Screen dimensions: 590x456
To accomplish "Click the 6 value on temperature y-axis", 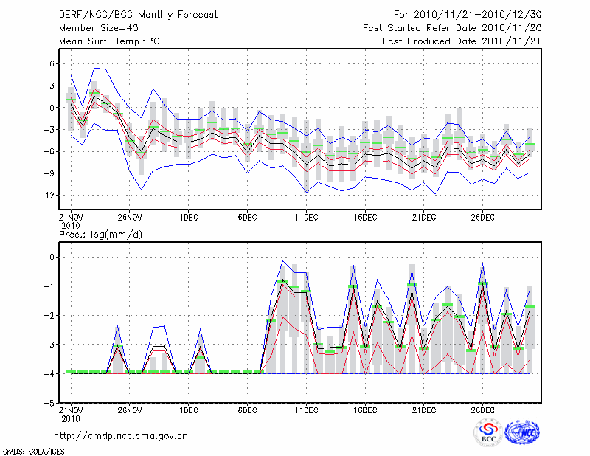I will [52, 63].
